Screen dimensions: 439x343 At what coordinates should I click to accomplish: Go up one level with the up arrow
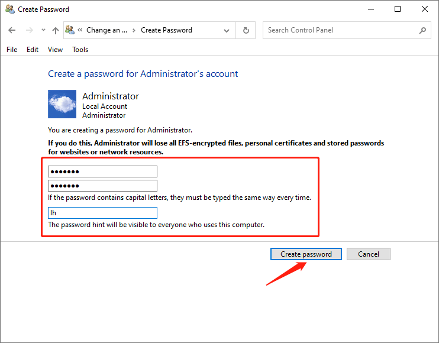tap(56, 30)
